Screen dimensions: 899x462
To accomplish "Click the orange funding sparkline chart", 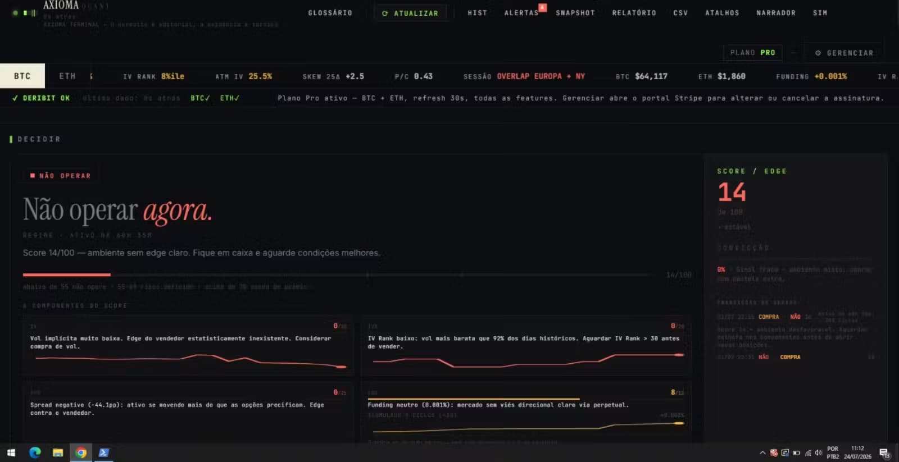I will (x=528, y=428).
